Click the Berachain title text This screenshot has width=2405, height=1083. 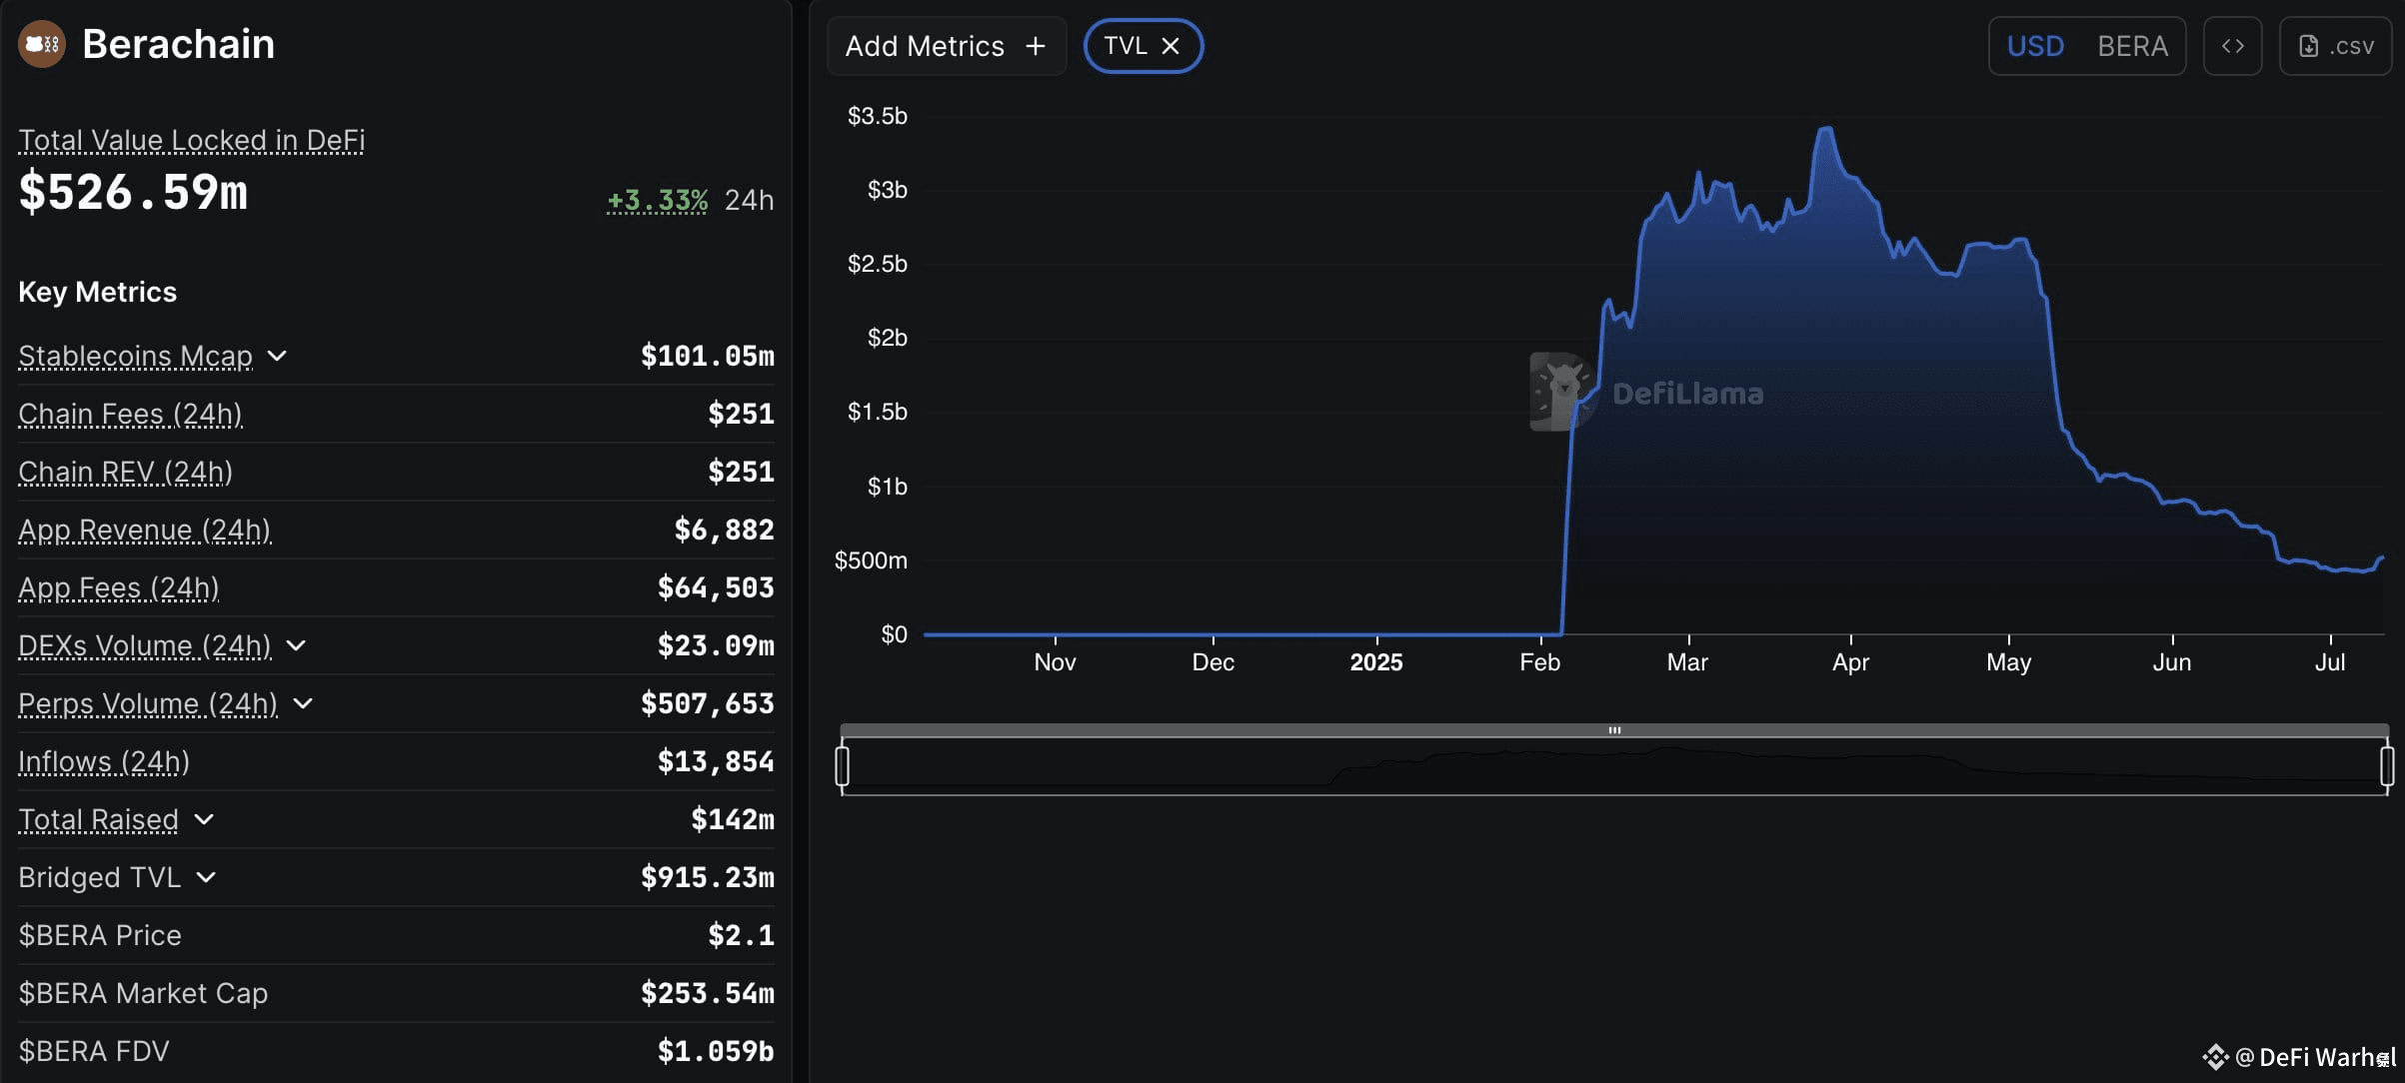(x=178, y=44)
